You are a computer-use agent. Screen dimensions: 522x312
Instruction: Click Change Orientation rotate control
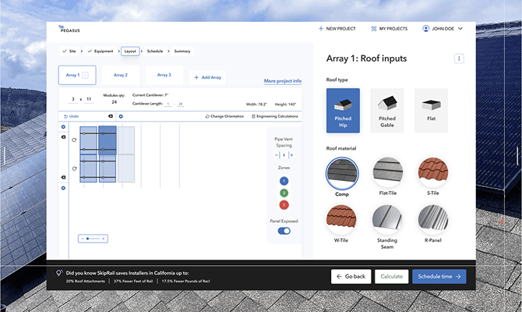(225, 116)
